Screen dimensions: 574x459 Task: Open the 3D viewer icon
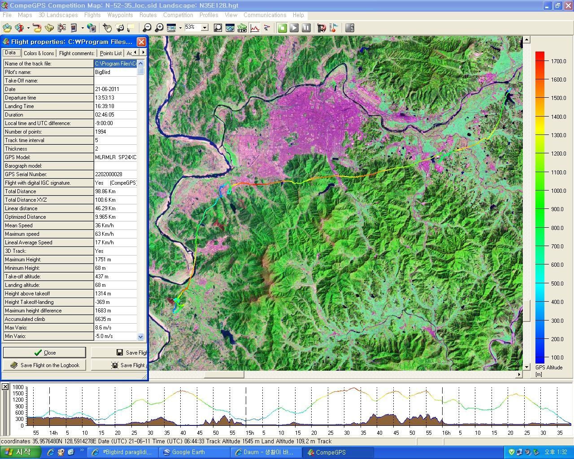click(x=242, y=28)
